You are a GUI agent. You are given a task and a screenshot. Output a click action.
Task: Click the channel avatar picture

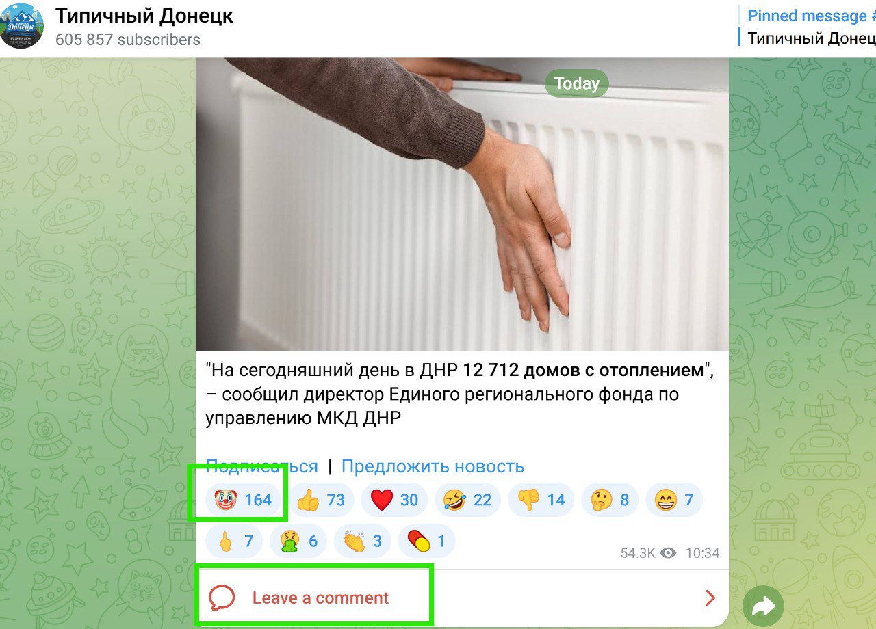tap(22, 26)
